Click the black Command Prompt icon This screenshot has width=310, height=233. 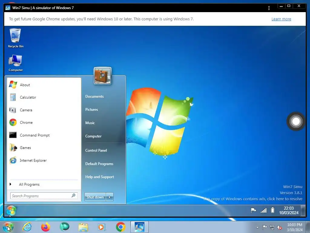pos(13,135)
